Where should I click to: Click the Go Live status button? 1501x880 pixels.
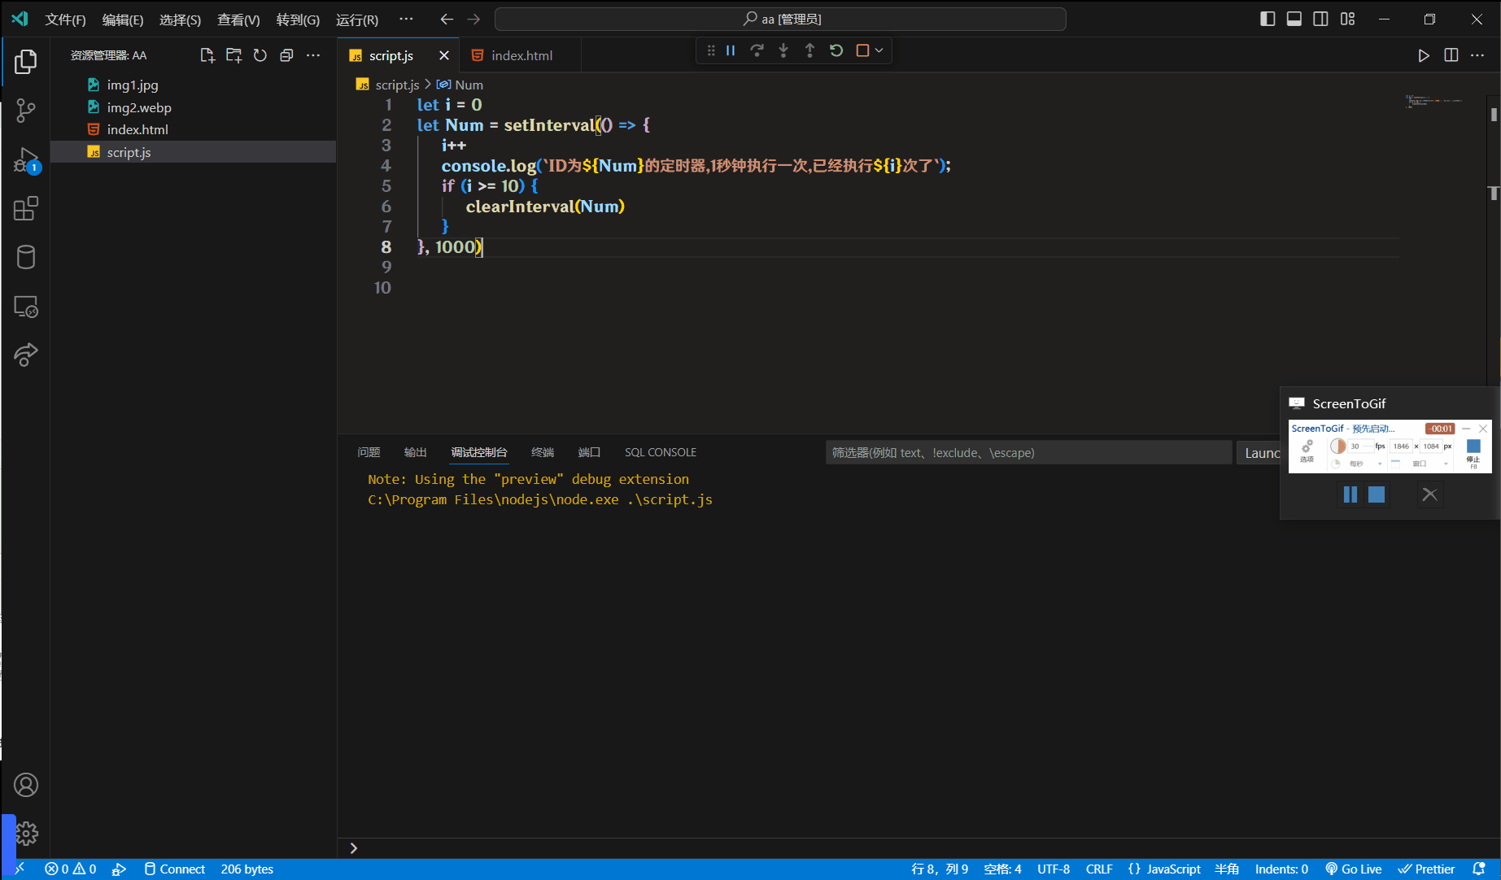pos(1353,869)
